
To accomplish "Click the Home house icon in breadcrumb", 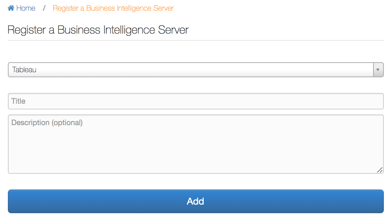I will point(11,8).
